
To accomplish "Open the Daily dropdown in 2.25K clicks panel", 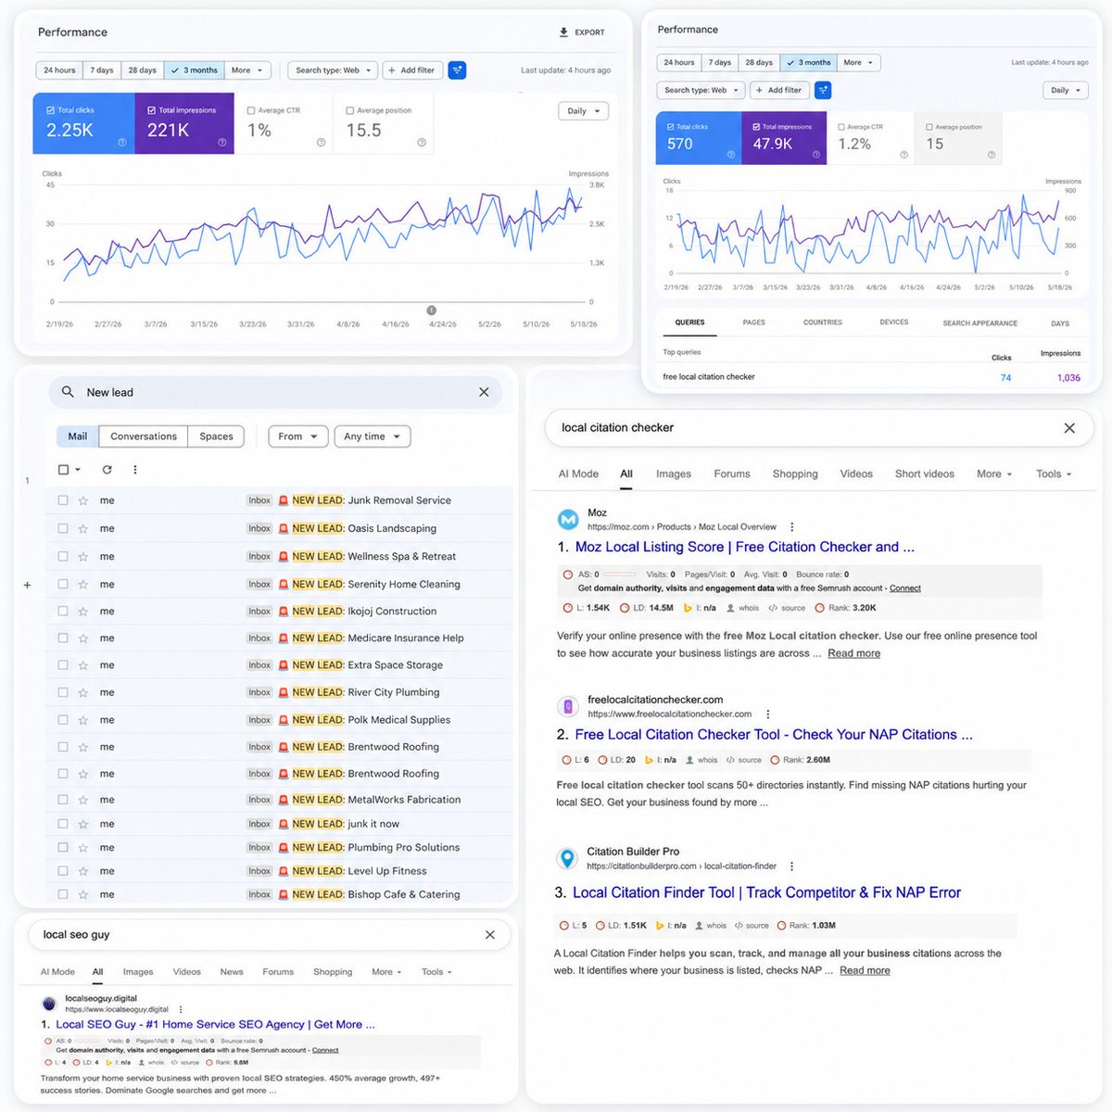I will coord(583,111).
